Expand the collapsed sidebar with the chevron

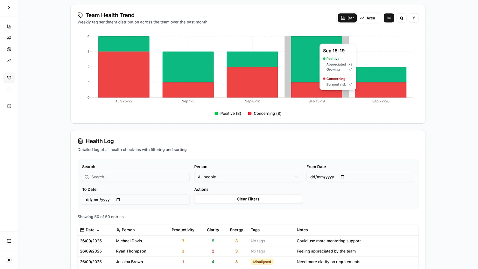pyautogui.click(x=9, y=8)
